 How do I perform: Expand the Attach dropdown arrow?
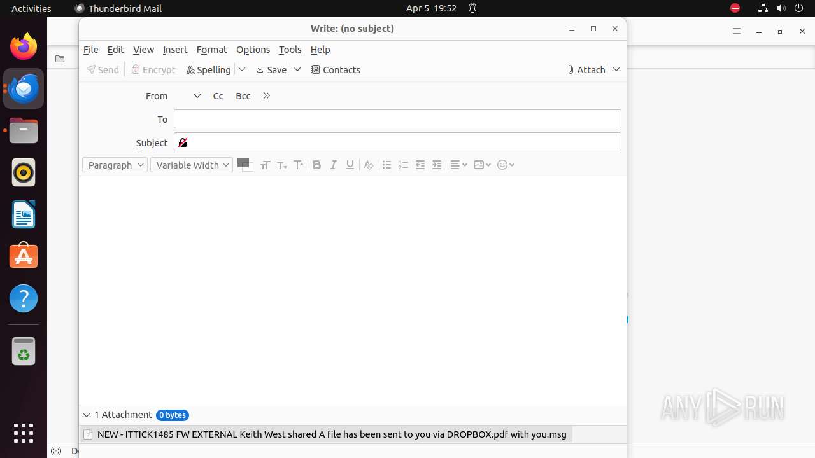(616, 69)
